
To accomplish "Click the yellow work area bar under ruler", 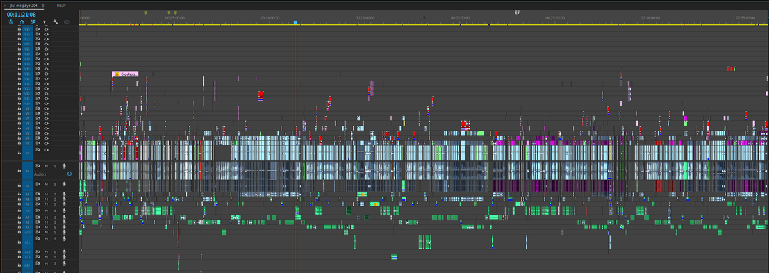I will [424, 24].
